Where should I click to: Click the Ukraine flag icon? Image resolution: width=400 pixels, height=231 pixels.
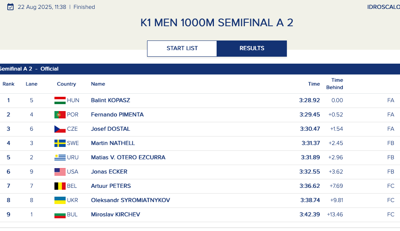pyautogui.click(x=60, y=200)
